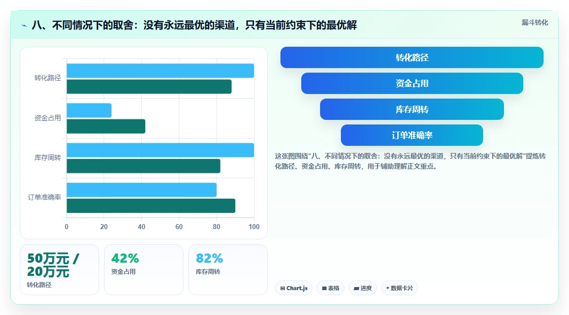Select the 库存周转 funnel stage
The height and width of the screenshot is (315, 569).
pos(412,109)
